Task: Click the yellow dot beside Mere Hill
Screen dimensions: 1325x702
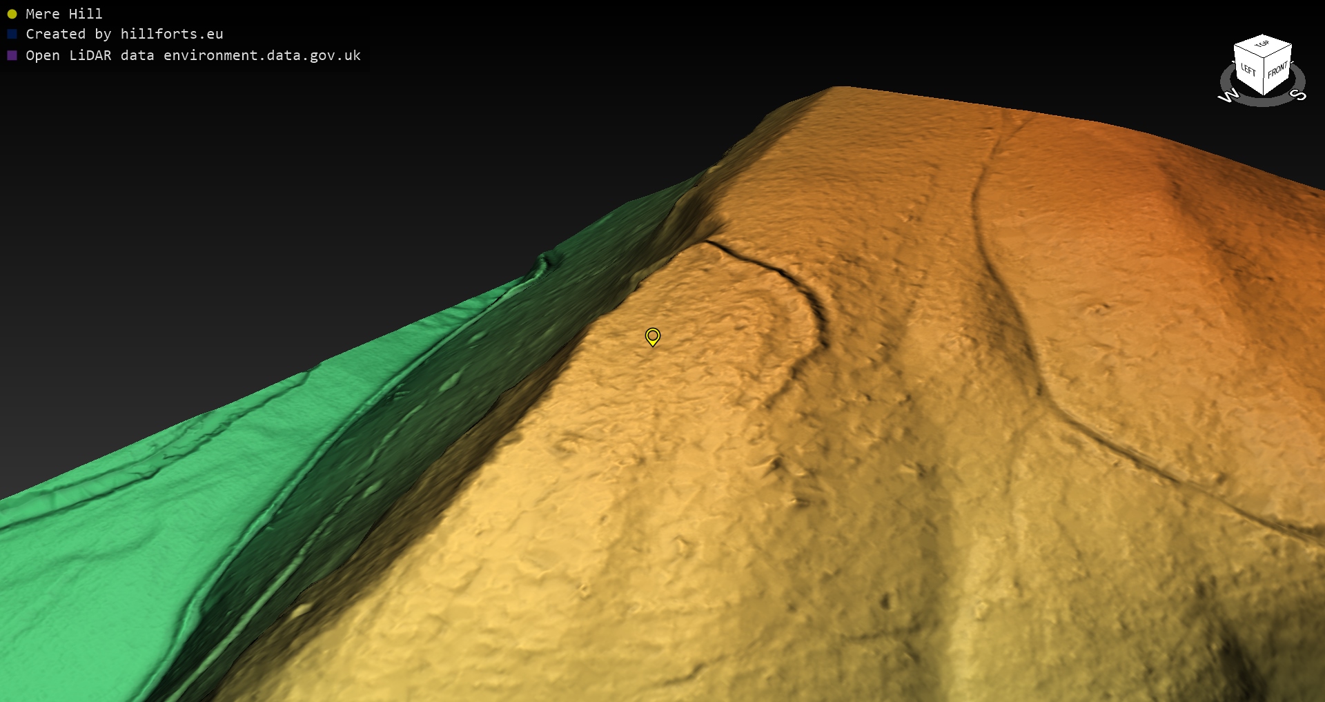Action: (x=12, y=14)
